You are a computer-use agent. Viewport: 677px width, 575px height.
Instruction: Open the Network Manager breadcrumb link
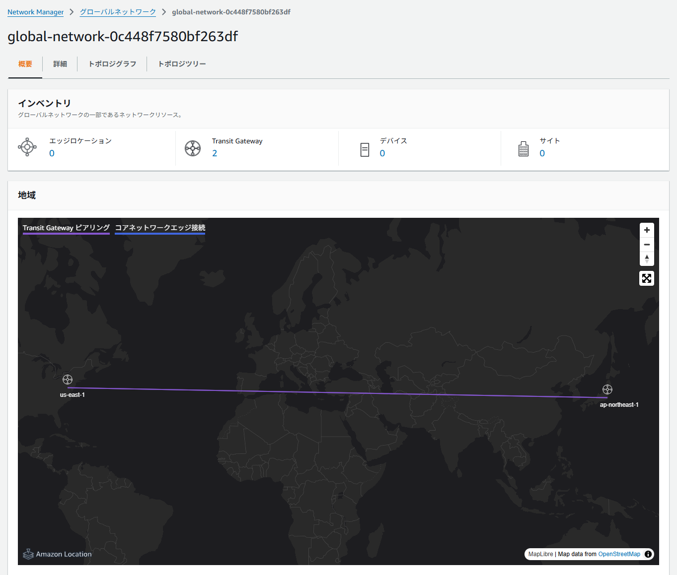click(x=35, y=12)
